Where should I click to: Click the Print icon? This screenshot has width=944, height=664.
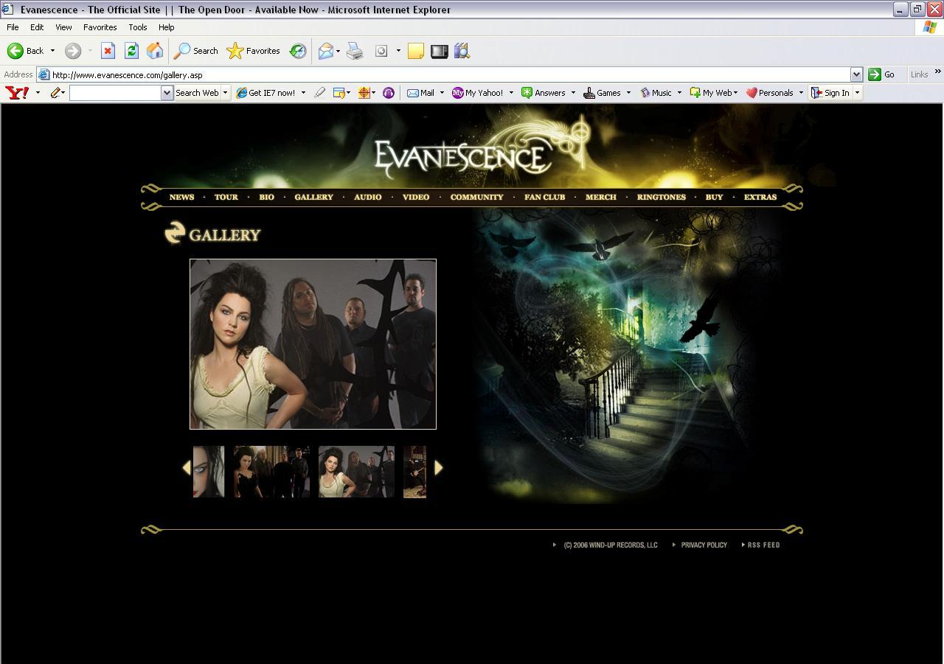[355, 51]
